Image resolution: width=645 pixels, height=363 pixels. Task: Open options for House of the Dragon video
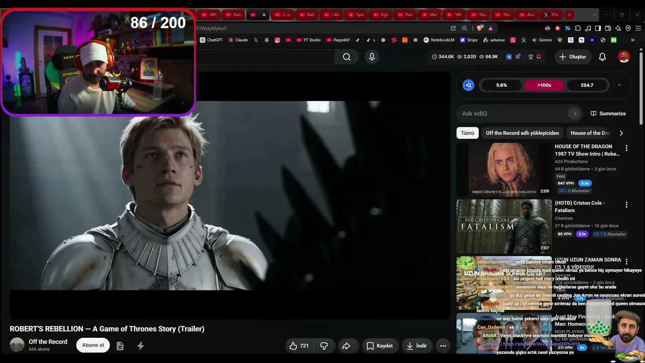pos(626,148)
